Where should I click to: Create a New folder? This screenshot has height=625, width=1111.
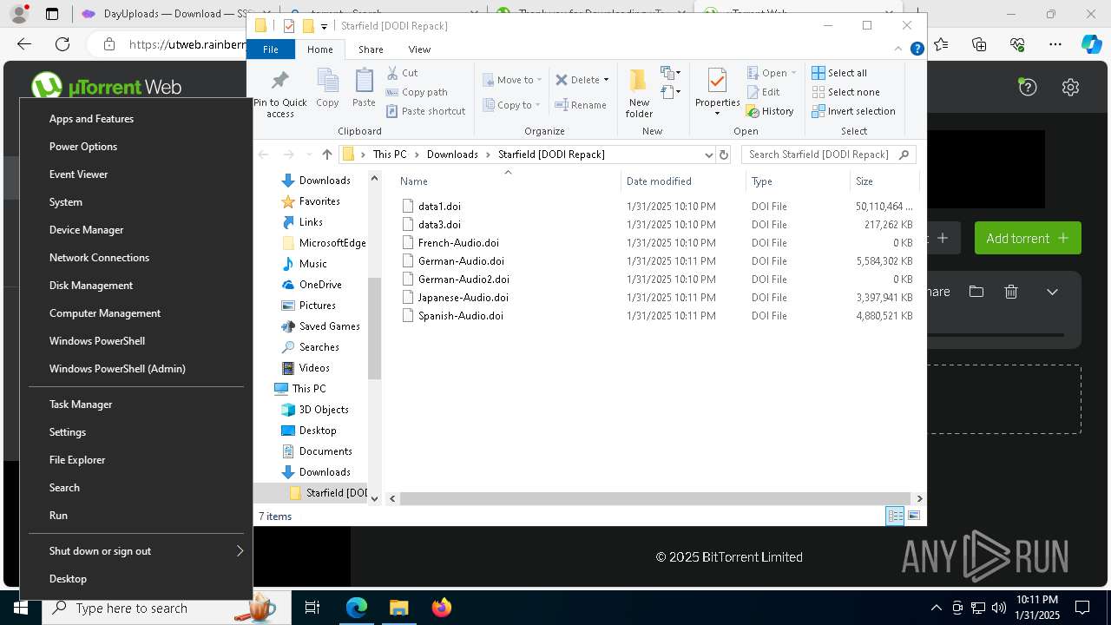click(x=639, y=93)
